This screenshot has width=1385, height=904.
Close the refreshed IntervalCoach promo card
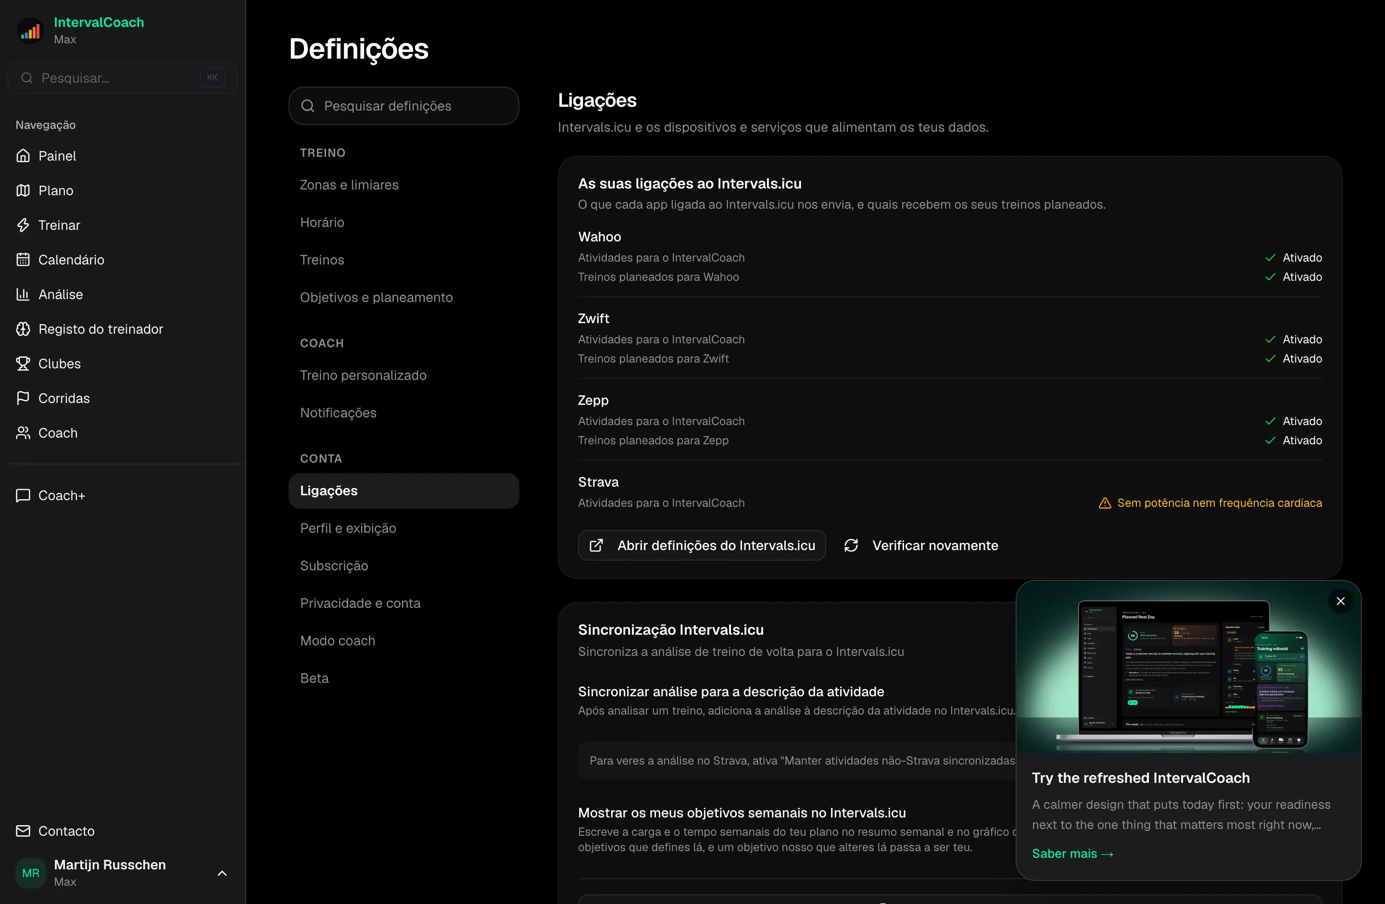pos(1341,602)
